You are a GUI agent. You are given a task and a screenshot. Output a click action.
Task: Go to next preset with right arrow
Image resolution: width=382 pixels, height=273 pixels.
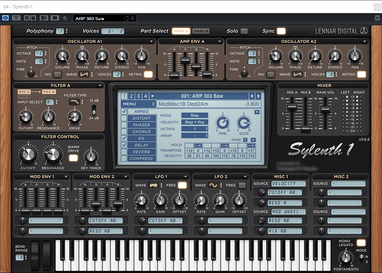pos(258,96)
